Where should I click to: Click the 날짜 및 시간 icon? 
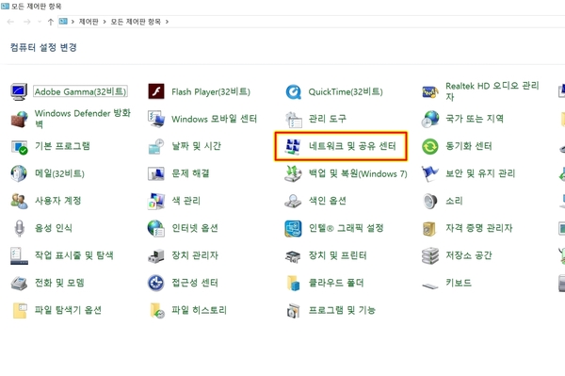[x=156, y=146]
